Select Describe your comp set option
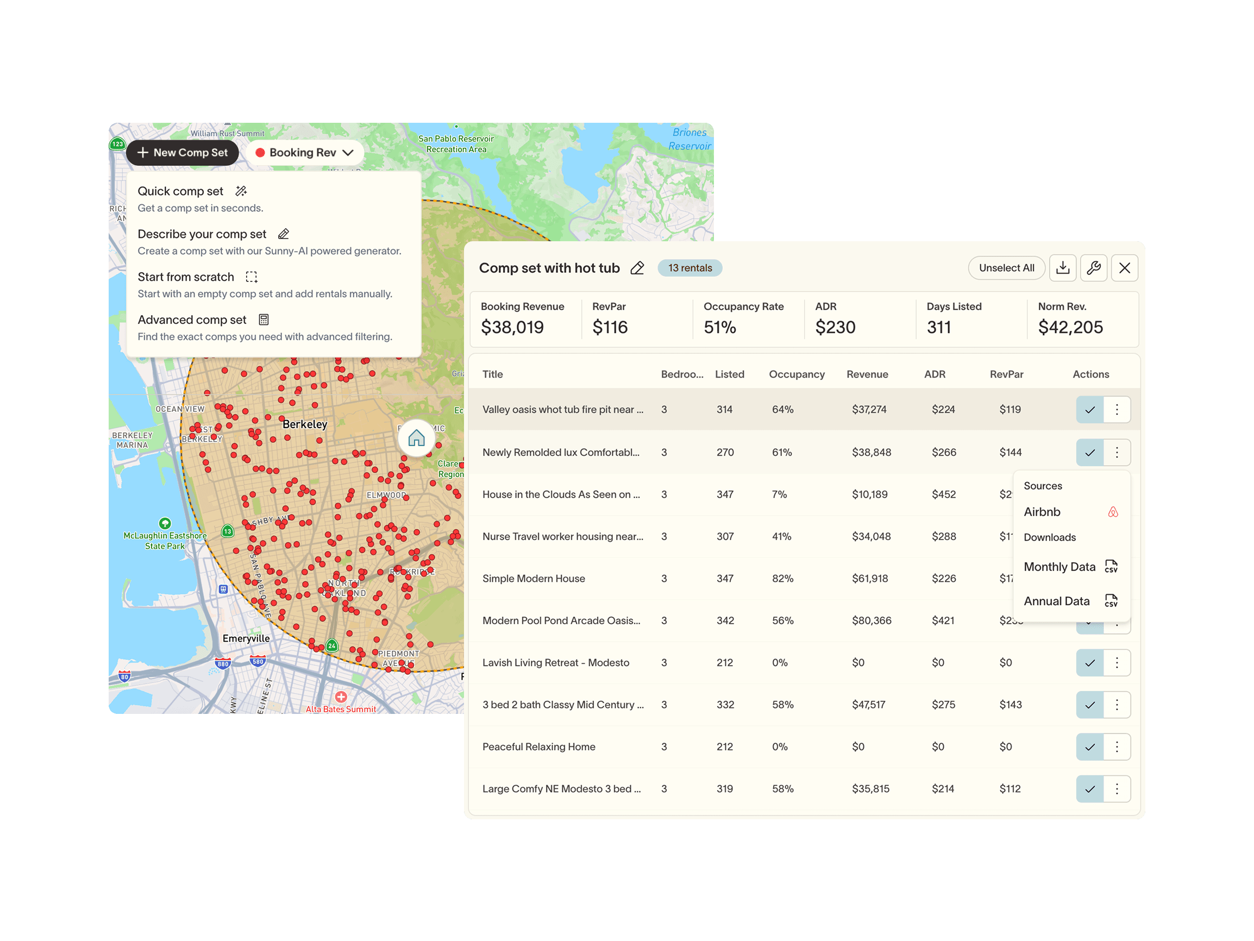1254x941 pixels. [202, 234]
